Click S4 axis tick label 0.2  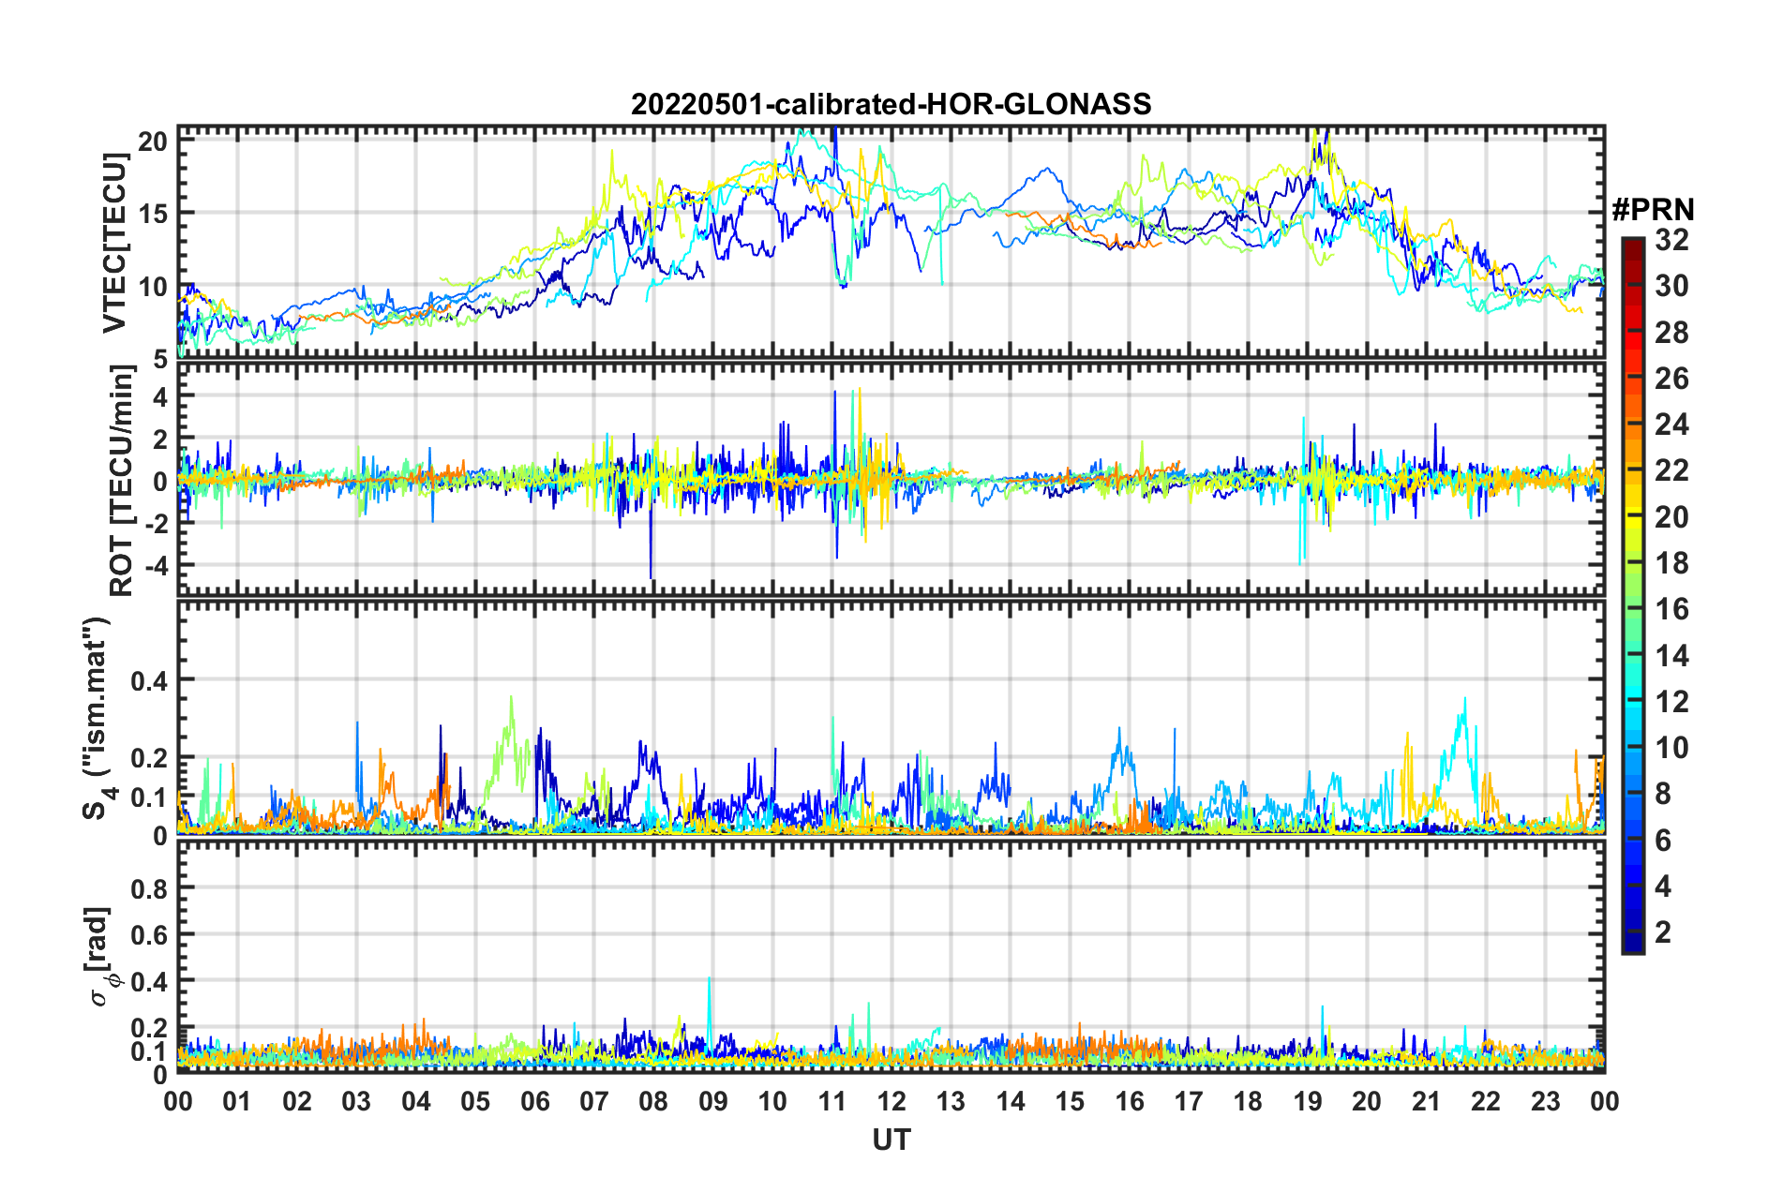[150, 758]
